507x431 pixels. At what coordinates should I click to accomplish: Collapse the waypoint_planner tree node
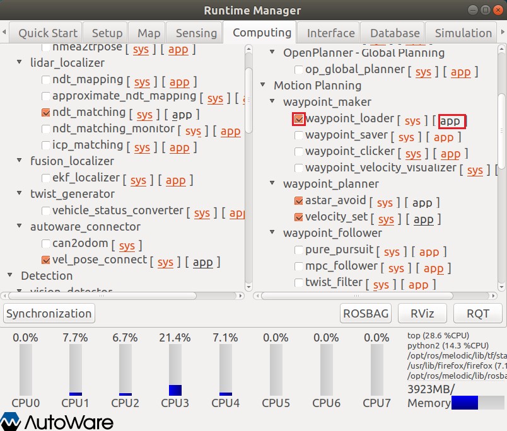click(x=272, y=183)
